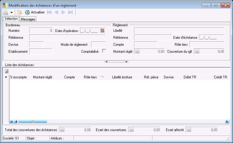Click the folder icon in the toolbar
This screenshot has height=143, width=233.
pyautogui.click(x=19, y=12)
